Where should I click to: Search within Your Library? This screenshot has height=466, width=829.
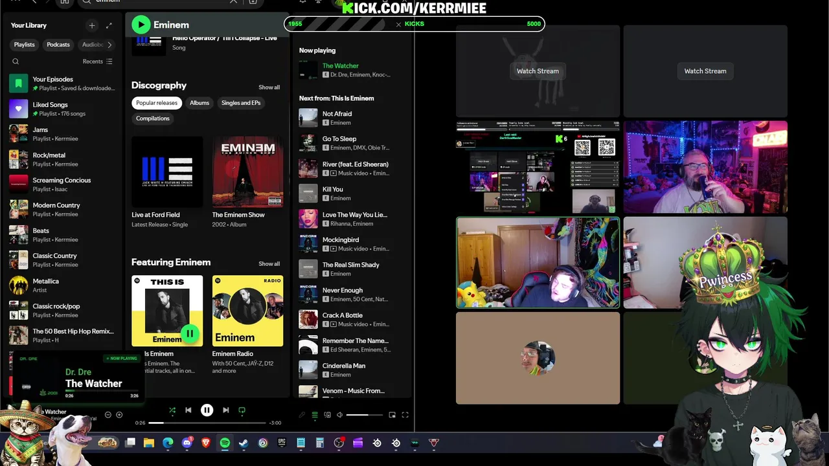coord(16,61)
